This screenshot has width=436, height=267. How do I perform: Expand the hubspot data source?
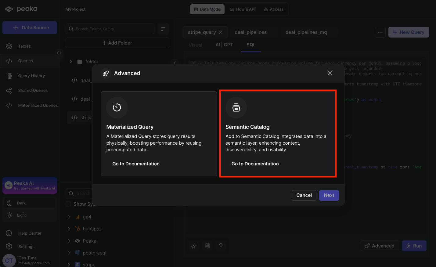(69, 229)
